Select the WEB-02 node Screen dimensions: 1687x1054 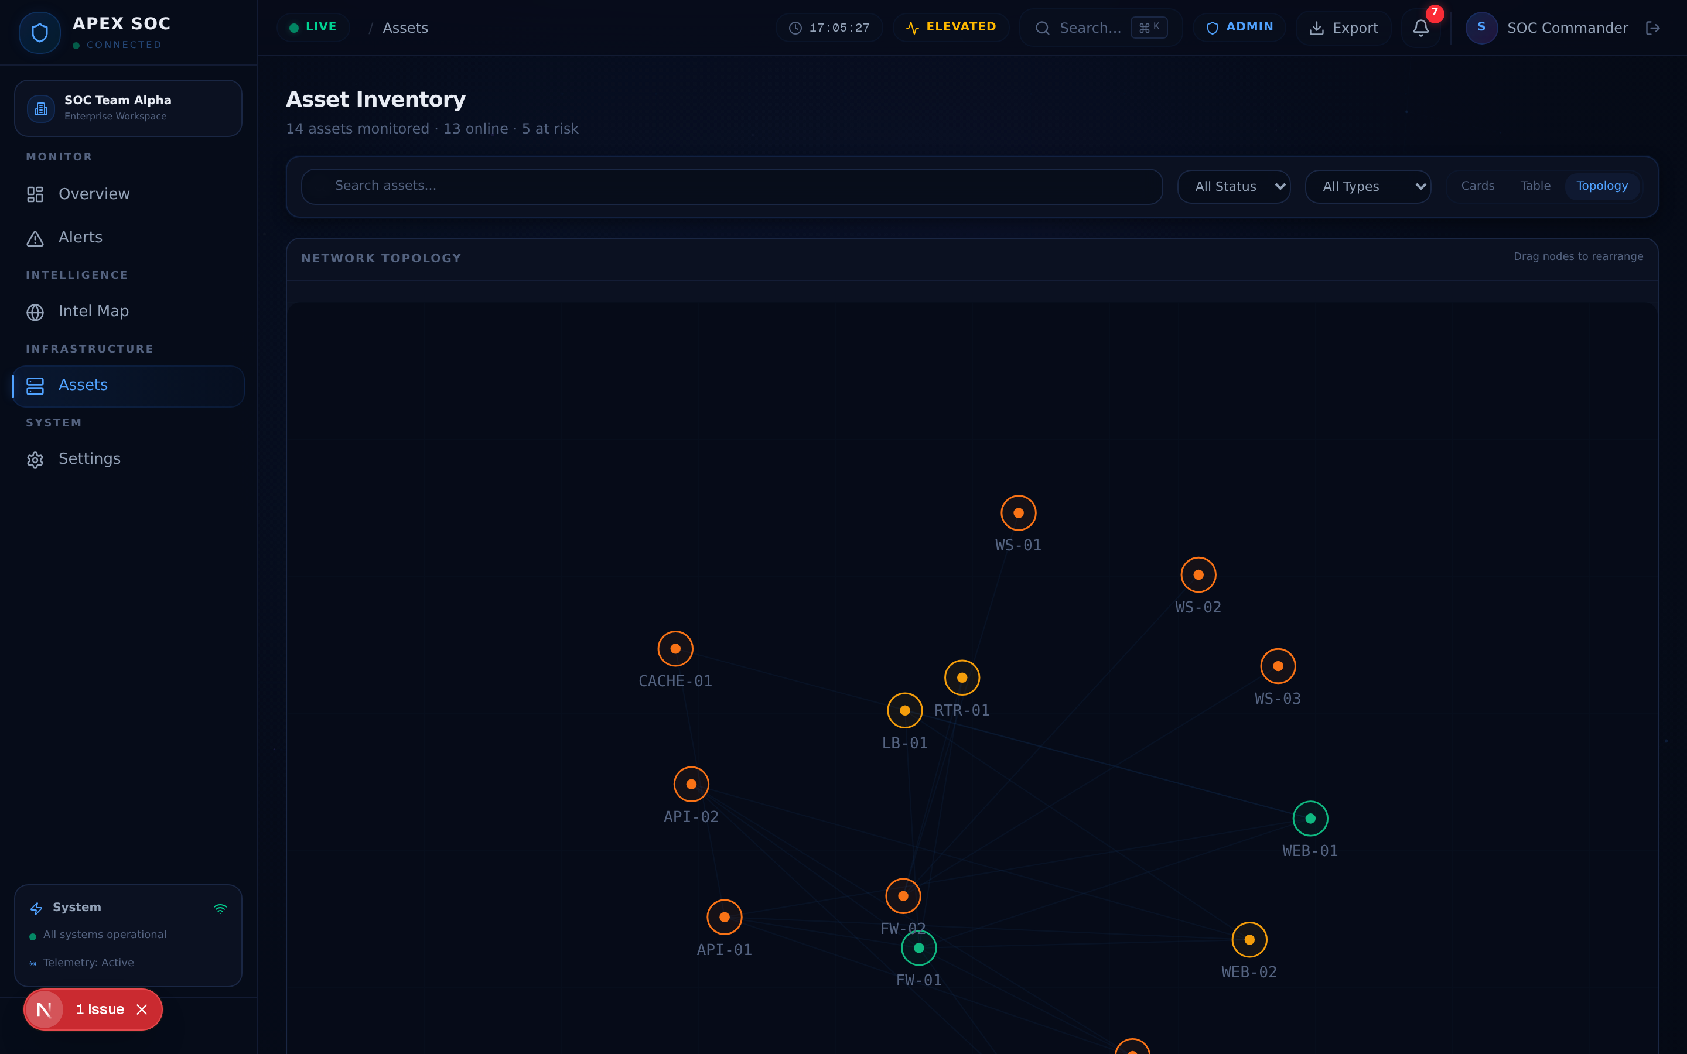tap(1249, 940)
